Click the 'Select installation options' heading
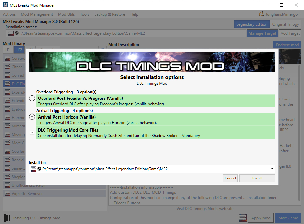The width and height of the screenshot is (304, 224). click(x=152, y=77)
